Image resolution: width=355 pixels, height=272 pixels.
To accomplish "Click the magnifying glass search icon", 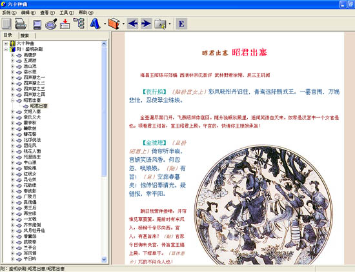I will (x=51, y=24).
